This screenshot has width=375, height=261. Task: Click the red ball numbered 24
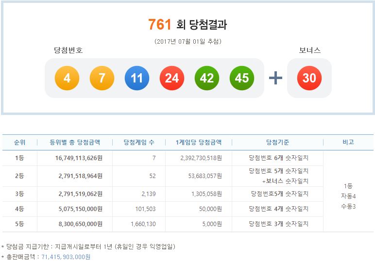tap(172, 78)
